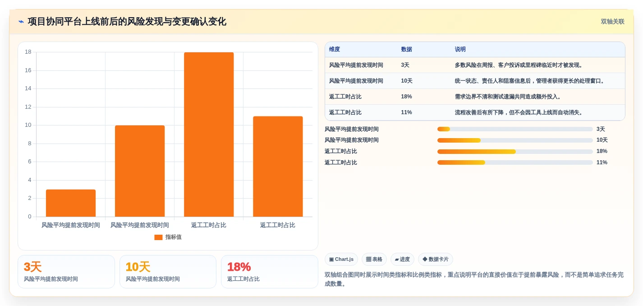Click the tallest chart bar reaching 18
The width and height of the screenshot is (643, 306).
[x=209, y=134]
